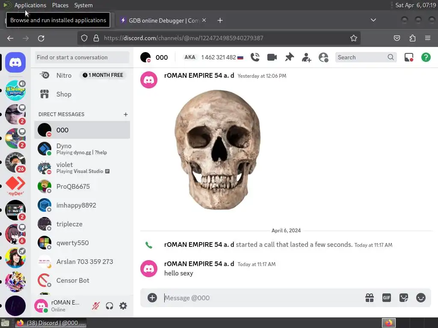Click rOMAN EMPIRE username on skull message
Viewport: 438px width, 328px height.
coord(199,76)
